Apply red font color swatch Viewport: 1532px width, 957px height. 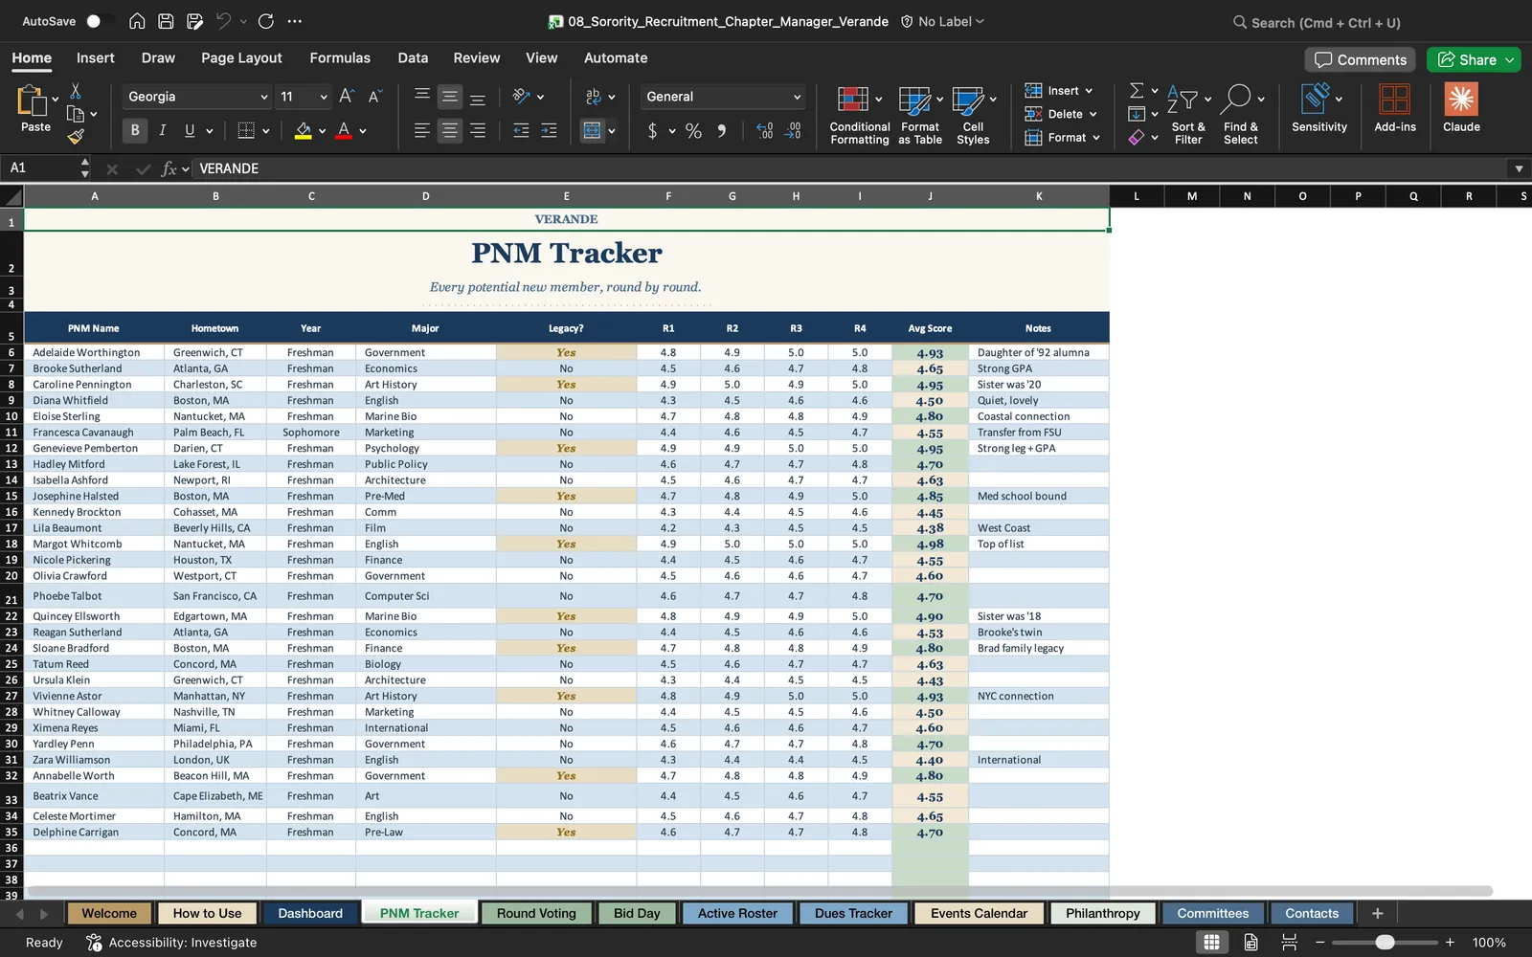pos(344,130)
